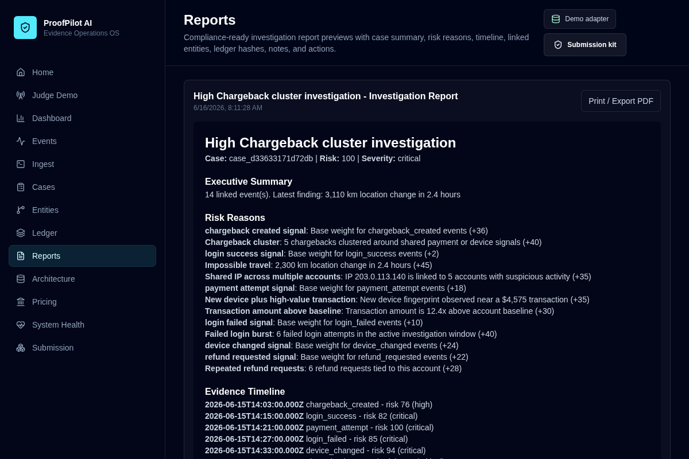Click the Entities branch icon
Viewport: 689px width, 459px height.
click(x=21, y=210)
